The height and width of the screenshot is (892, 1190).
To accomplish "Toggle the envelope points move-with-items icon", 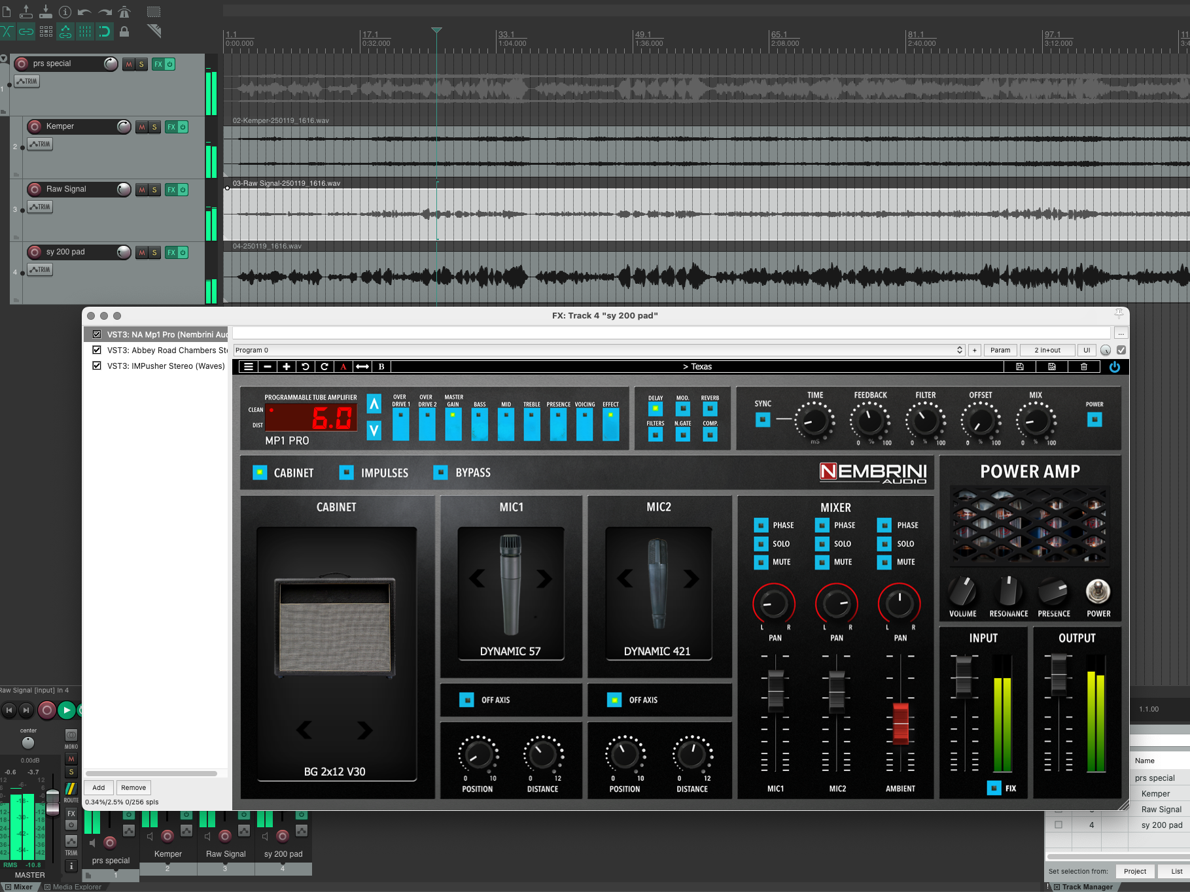I will click(x=65, y=31).
